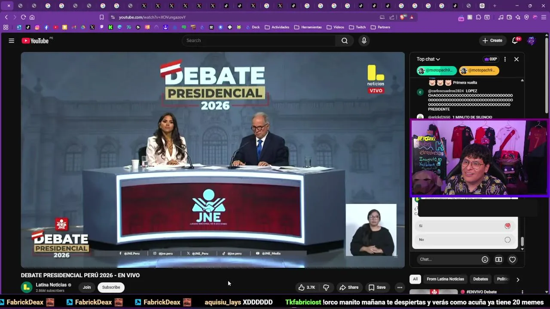This screenshot has height=309, width=550.
Task: Bookmark this page in address bar
Action: 101,17
